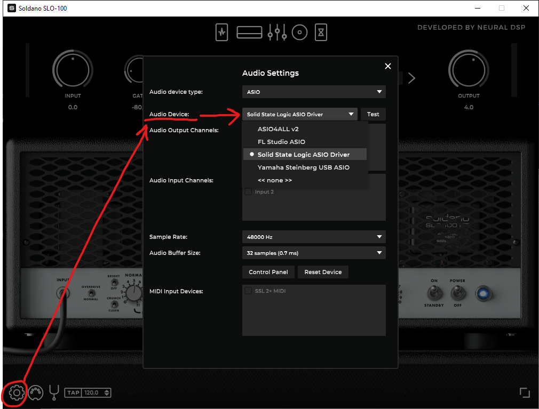The image size is (539, 409).
Task: Collapse the Audio Device dropdown
Action: coord(300,114)
